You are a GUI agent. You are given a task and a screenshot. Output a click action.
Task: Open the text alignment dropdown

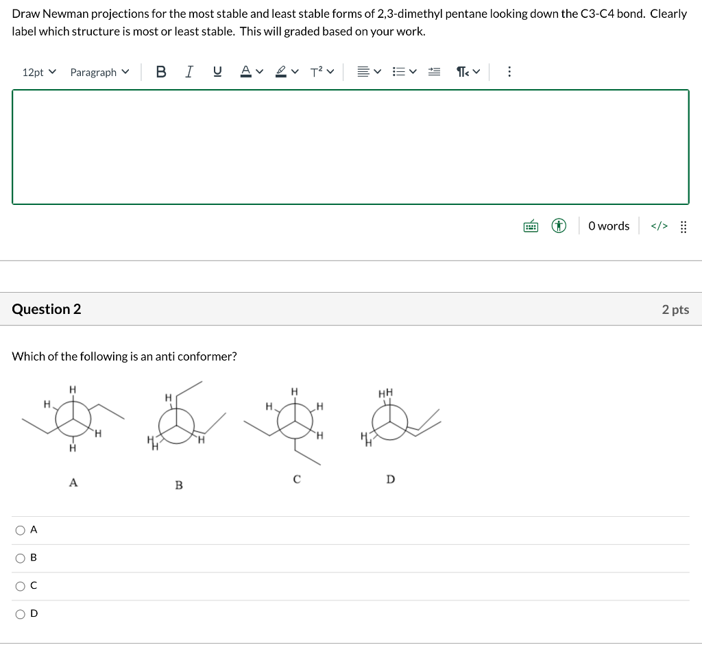368,71
